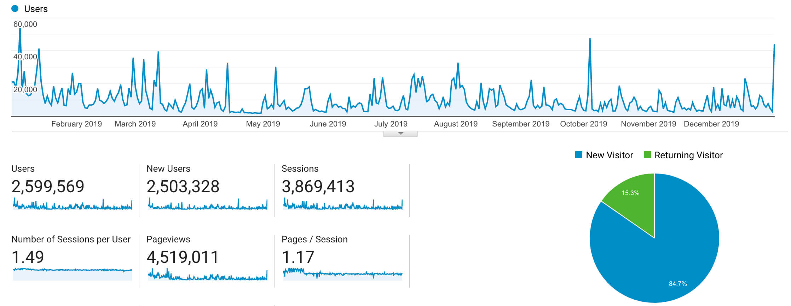Click the February 2019 axis label
The height and width of the screenshot is (306, 791).
tap(76, 124)
